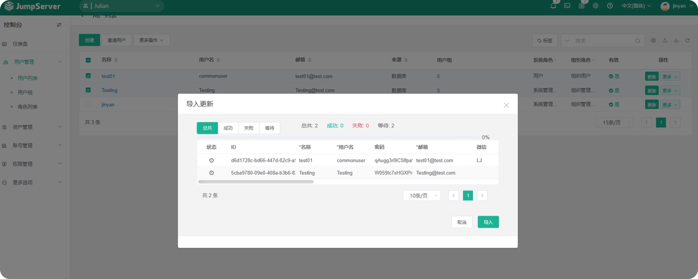Screen dimensions: 698x279
Task: Open the task list icon in header
Action: click(x=582, y=6)
